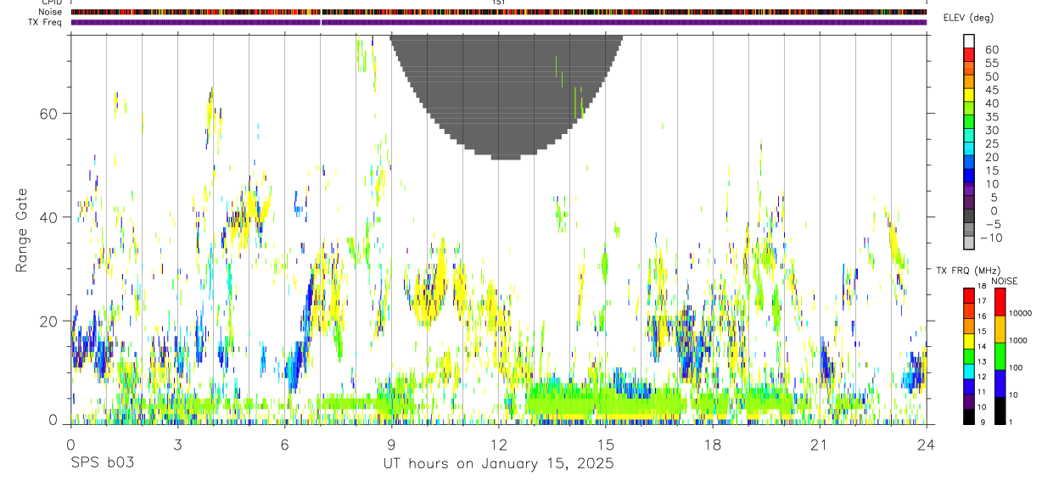Image resolution: width=1042 pixels, height=481 pixels.
Task: Click the cyan TX FRQ swatch between 13 and 12
Action: tap(969, 371)
